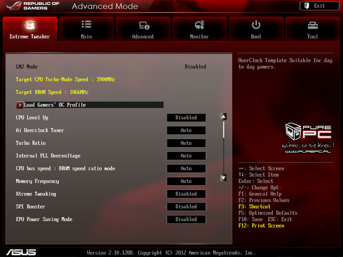Image resolution: width=343 pixels, height=257 pixels.
Task: Click the F10: Save ESC: Exit hint
Action: click(265, 219)
